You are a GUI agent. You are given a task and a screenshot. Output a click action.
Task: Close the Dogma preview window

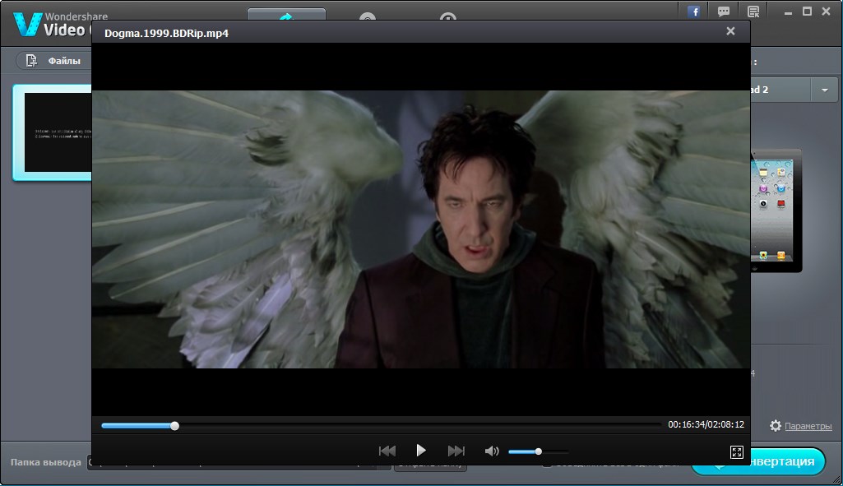point(730,31)
